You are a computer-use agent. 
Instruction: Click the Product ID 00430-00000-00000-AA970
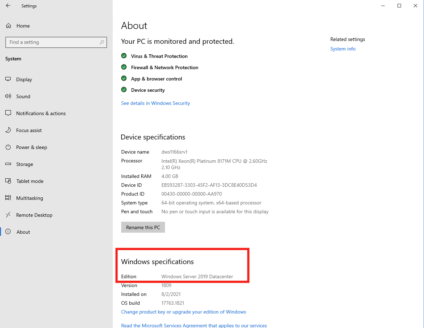[x=192, y=194]
